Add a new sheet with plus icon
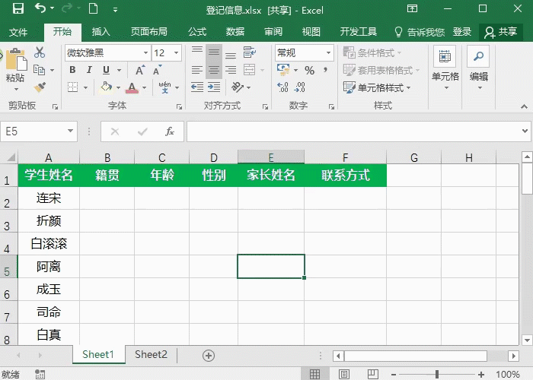This screenshot has height=380, width=533. coord(208,355)
